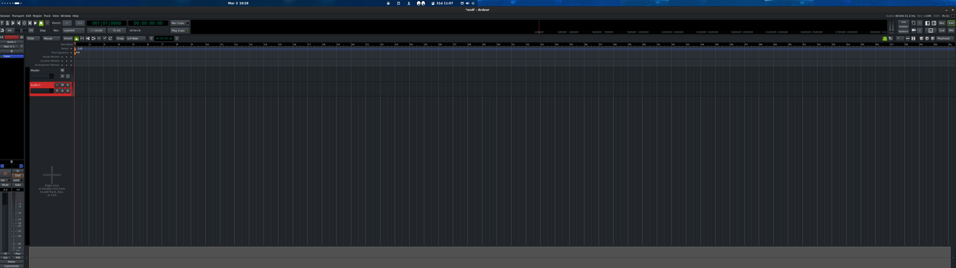Click the tempo 120.000 button
956x268 pixels.
coord(96,31)
